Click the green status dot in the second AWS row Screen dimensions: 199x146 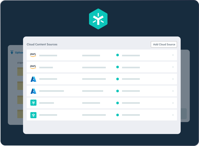point(118,67)
